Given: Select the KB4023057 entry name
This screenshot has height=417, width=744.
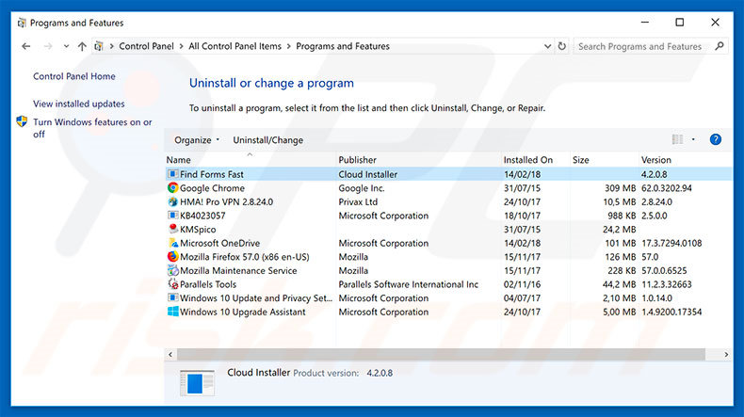Looking at the screenshot, I should point(202,216).
